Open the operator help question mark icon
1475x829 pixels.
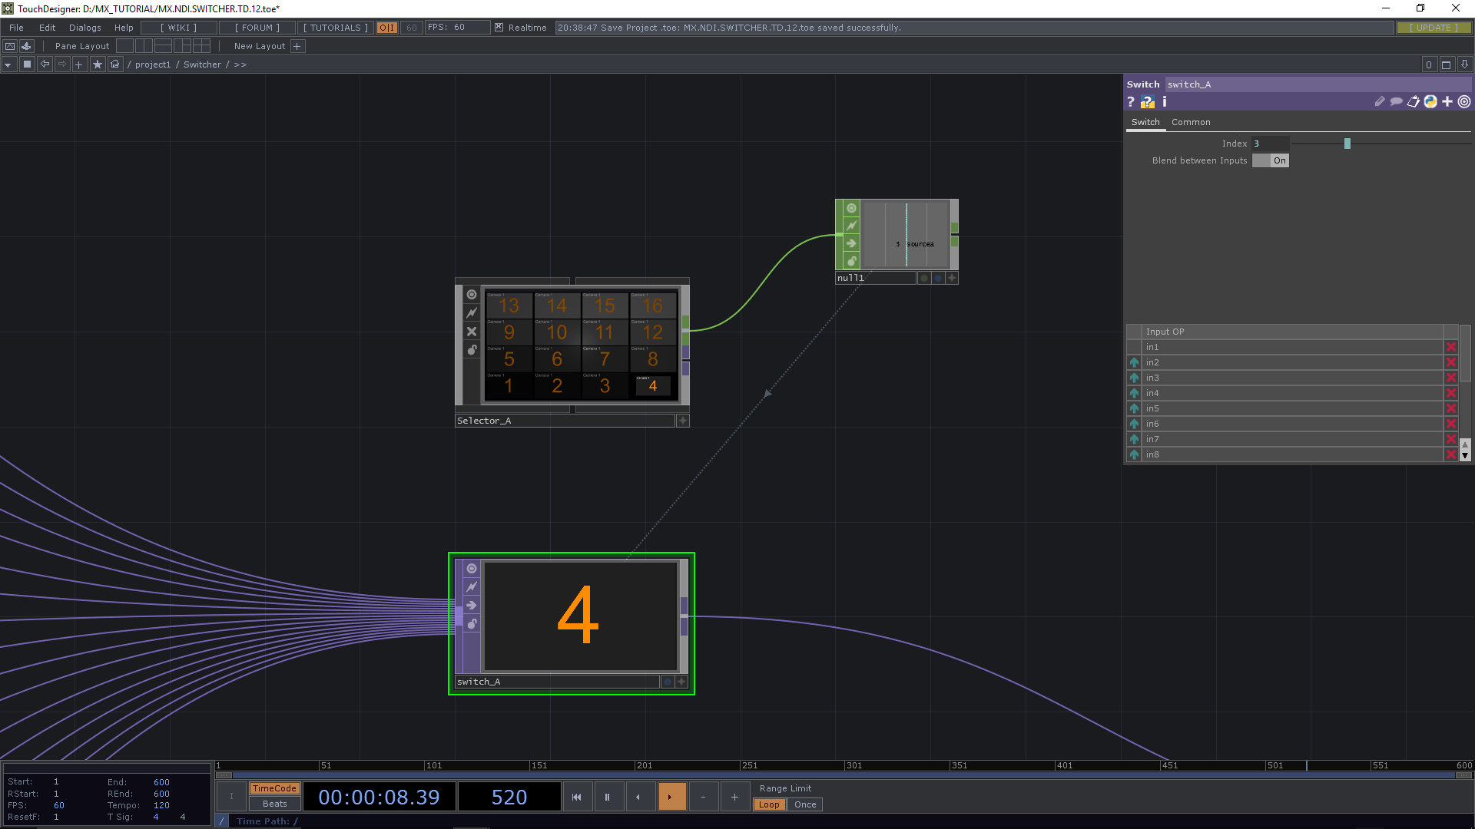coord(1131,102)
